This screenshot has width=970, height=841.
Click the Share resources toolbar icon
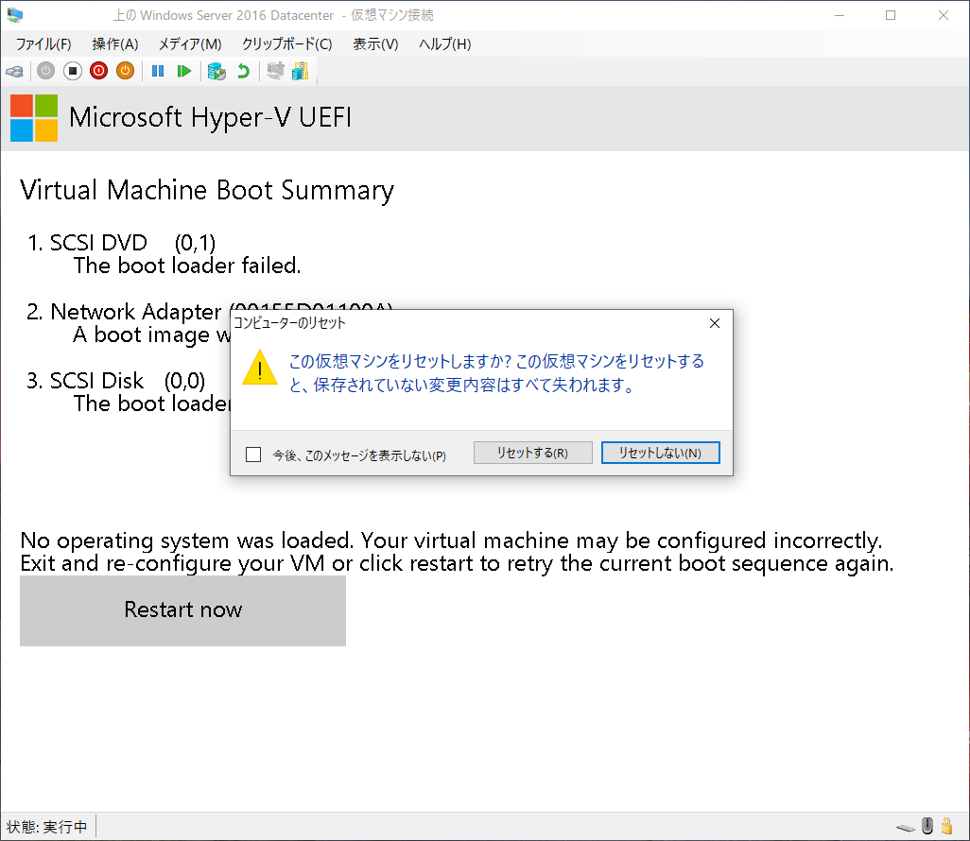point(300,71)
